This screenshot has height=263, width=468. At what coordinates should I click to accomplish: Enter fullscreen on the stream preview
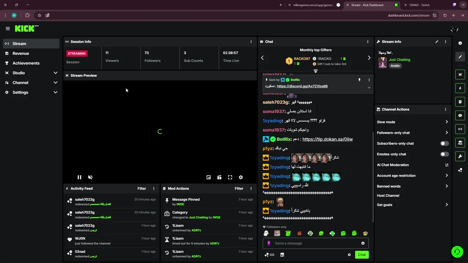(x=230, y=177)
